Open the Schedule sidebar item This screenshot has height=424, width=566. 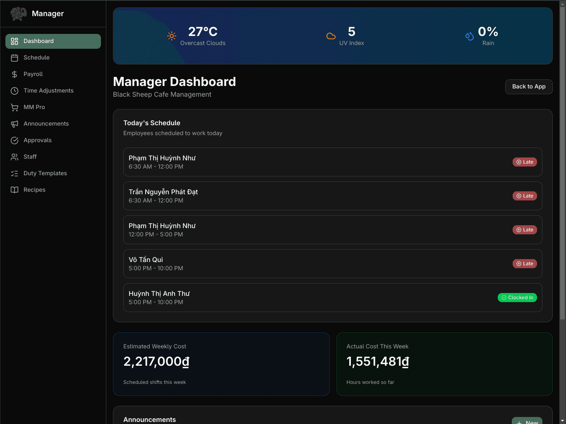(x=53, y=57)
